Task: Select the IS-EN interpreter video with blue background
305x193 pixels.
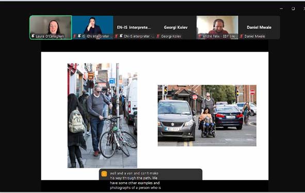Action: click(92, 27)
